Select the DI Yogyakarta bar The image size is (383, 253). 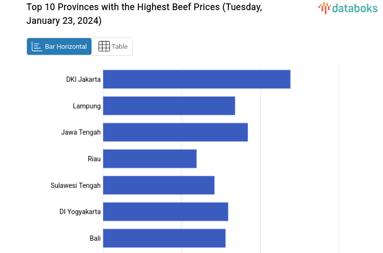165,212
